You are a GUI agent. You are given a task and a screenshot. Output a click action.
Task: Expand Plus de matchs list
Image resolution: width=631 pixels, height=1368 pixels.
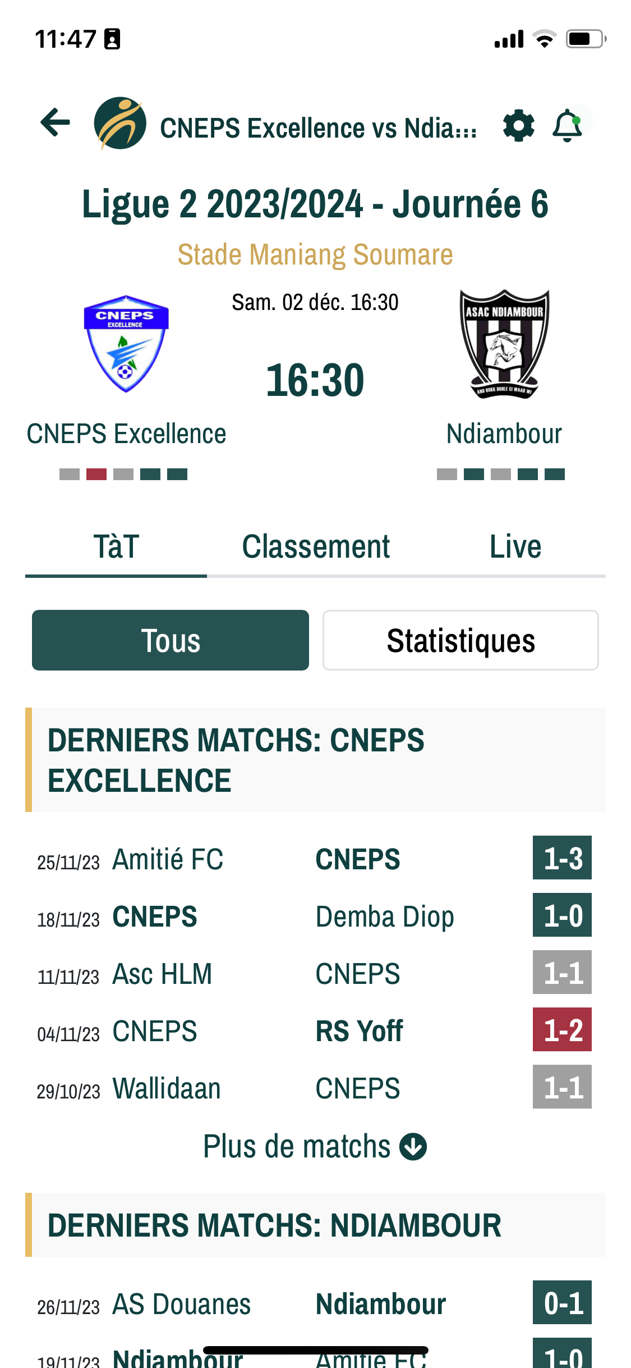click(315, 1147)
